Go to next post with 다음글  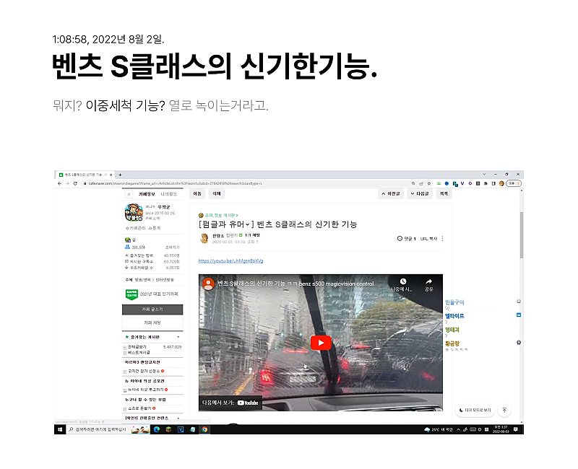click(420, 193)
